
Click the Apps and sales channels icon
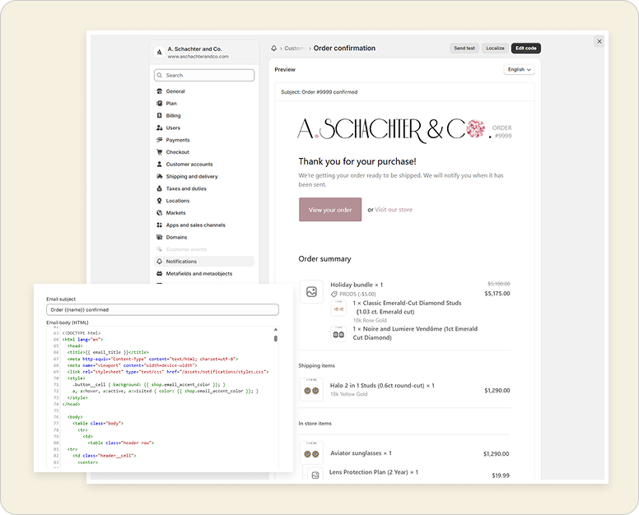(160, 225)
